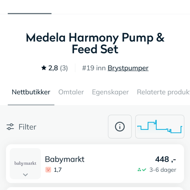Screen dimensions: 190x190
Task: Click the 448 ,- price
Action: click(165, 159)
